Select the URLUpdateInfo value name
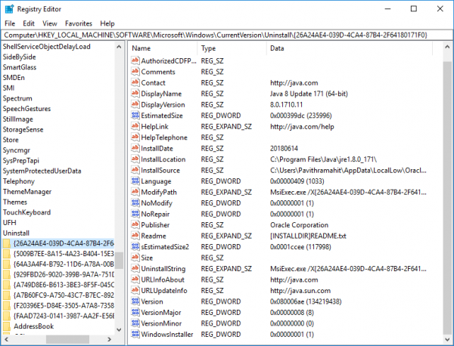 164,291
